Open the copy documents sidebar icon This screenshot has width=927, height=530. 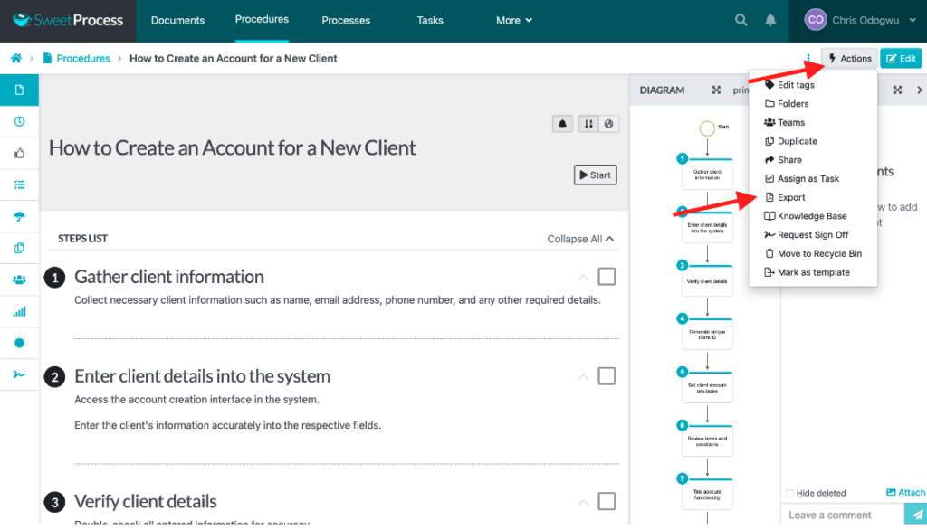20,248
